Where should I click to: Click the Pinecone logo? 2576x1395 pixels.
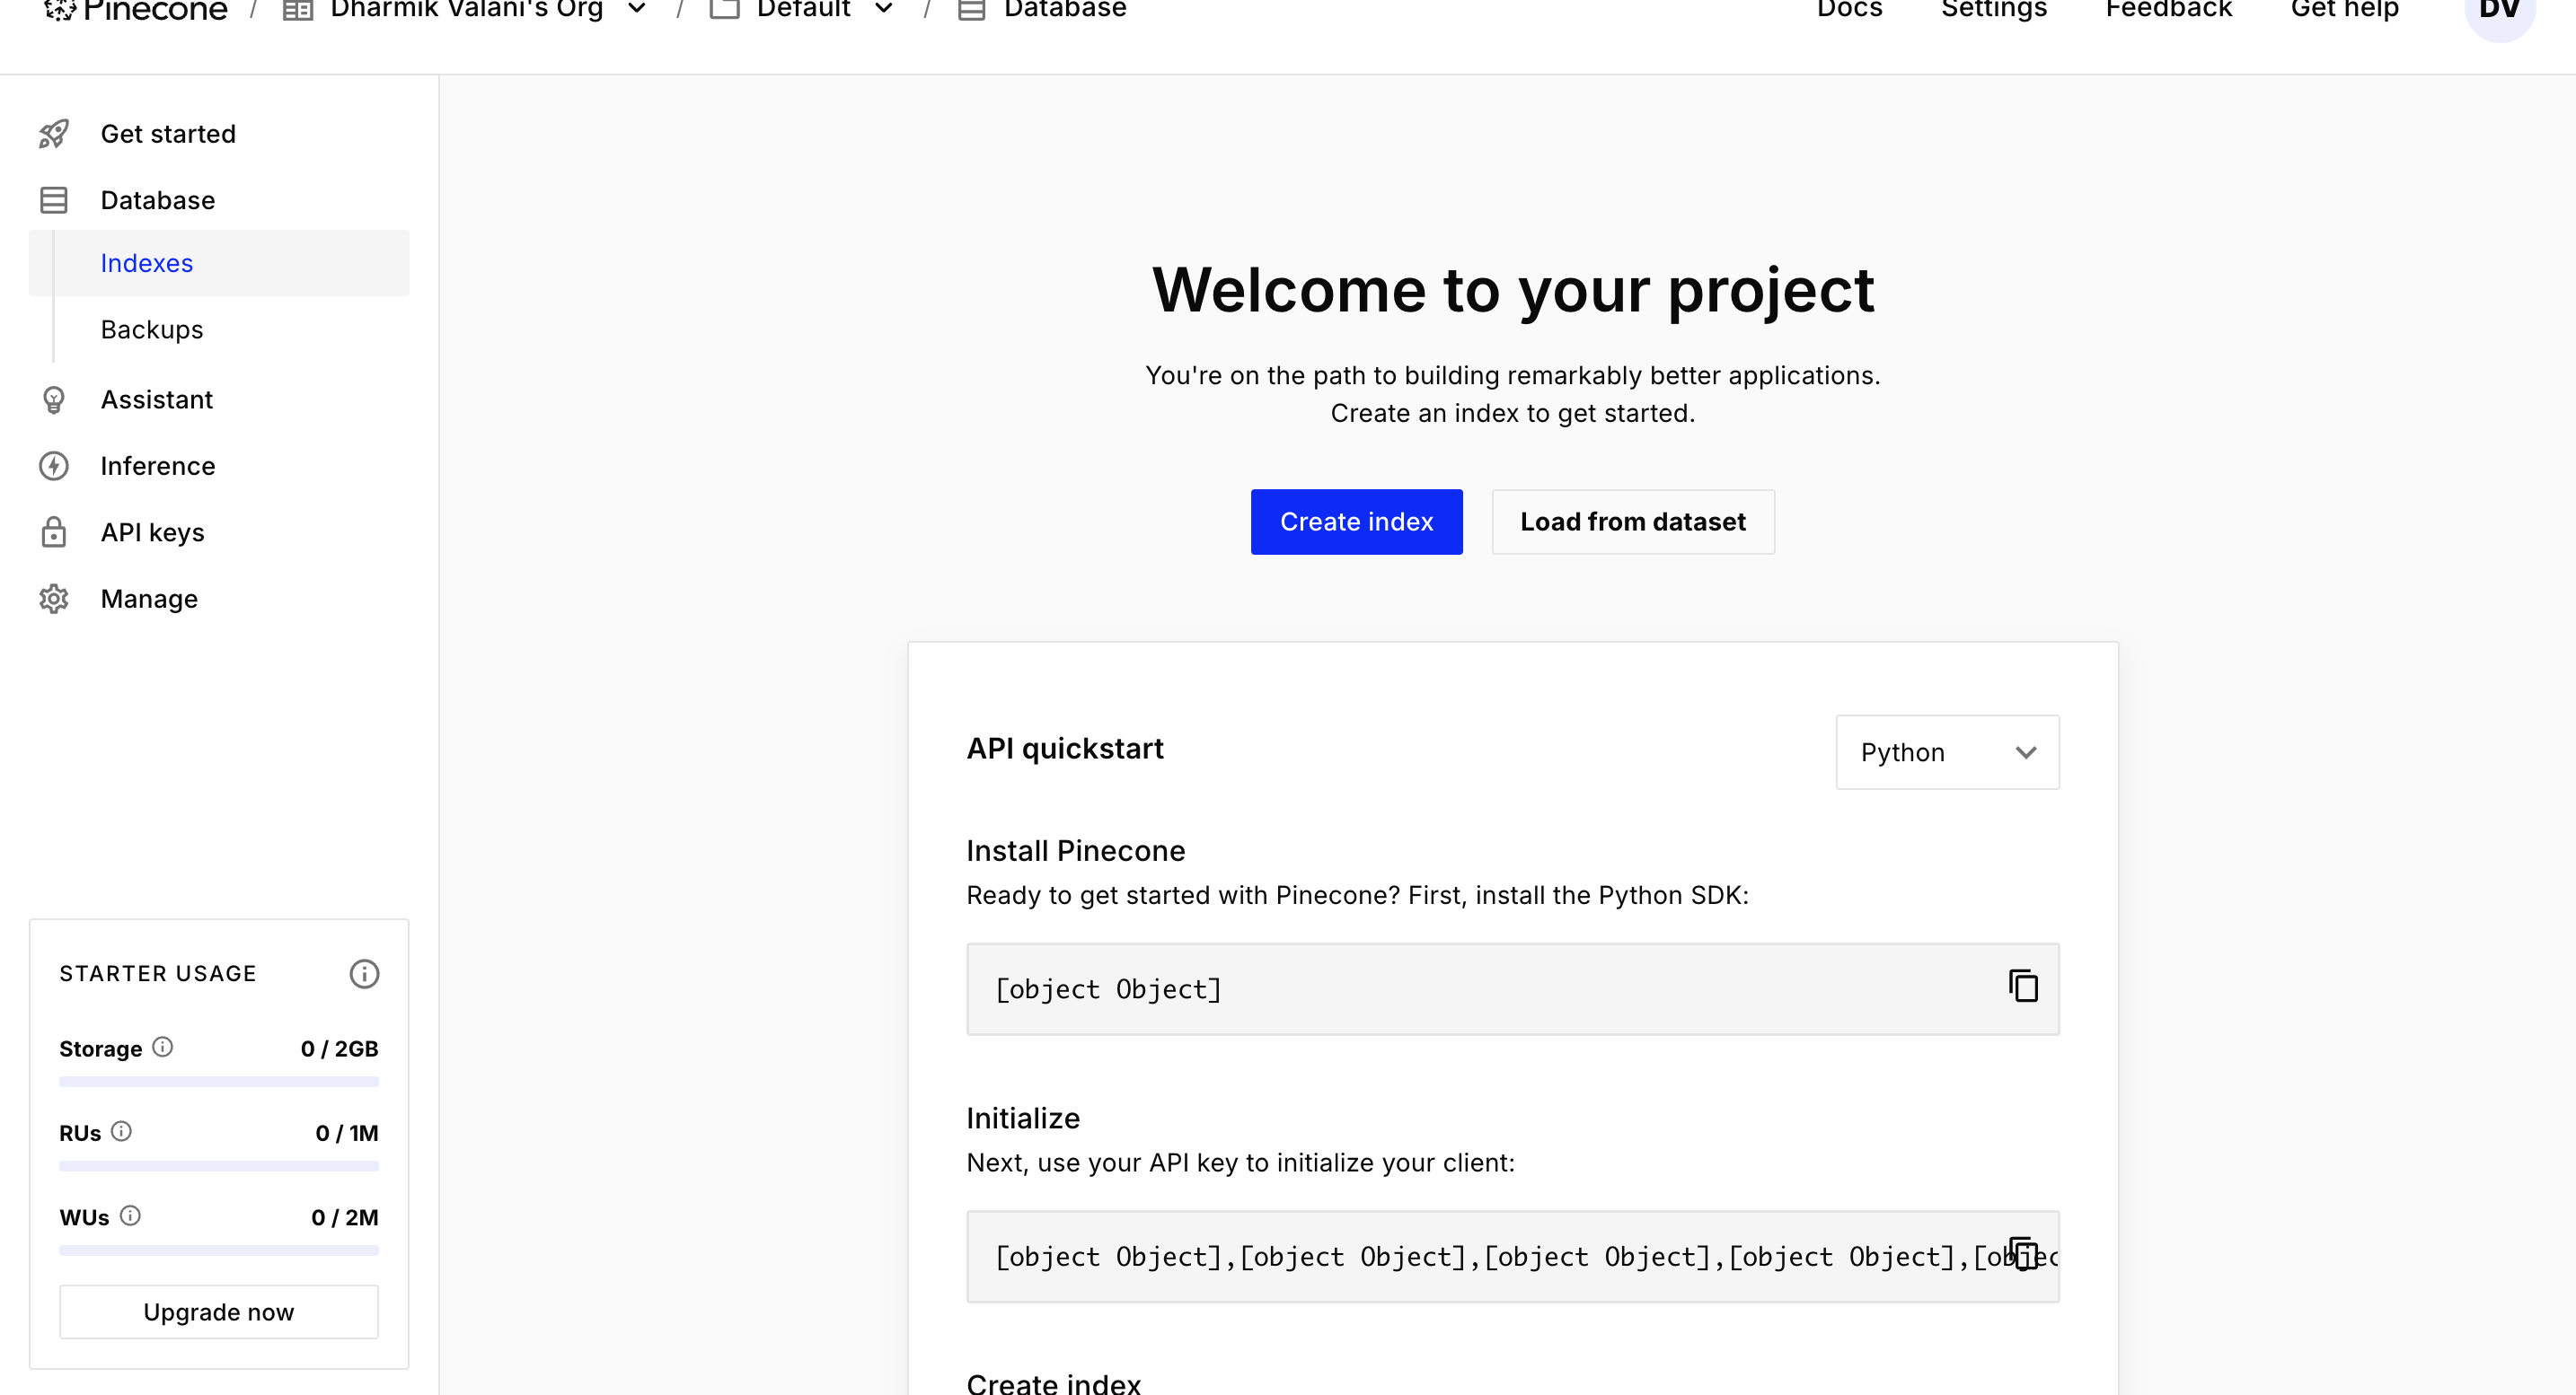136,11
